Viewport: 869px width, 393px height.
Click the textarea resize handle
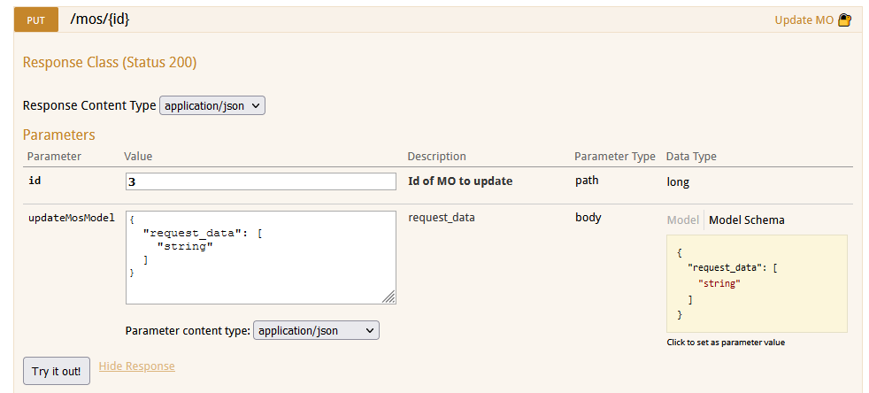[x=389, y=297]
